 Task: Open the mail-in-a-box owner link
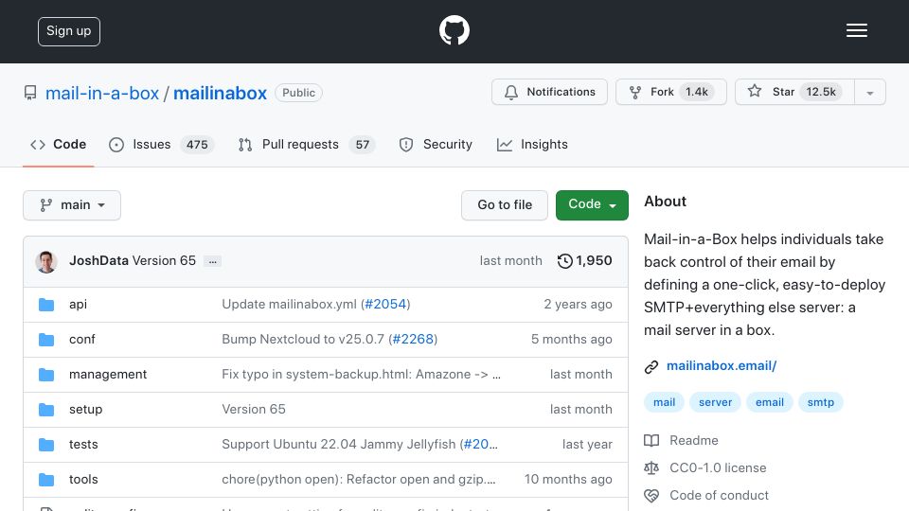tap(102, 93)
